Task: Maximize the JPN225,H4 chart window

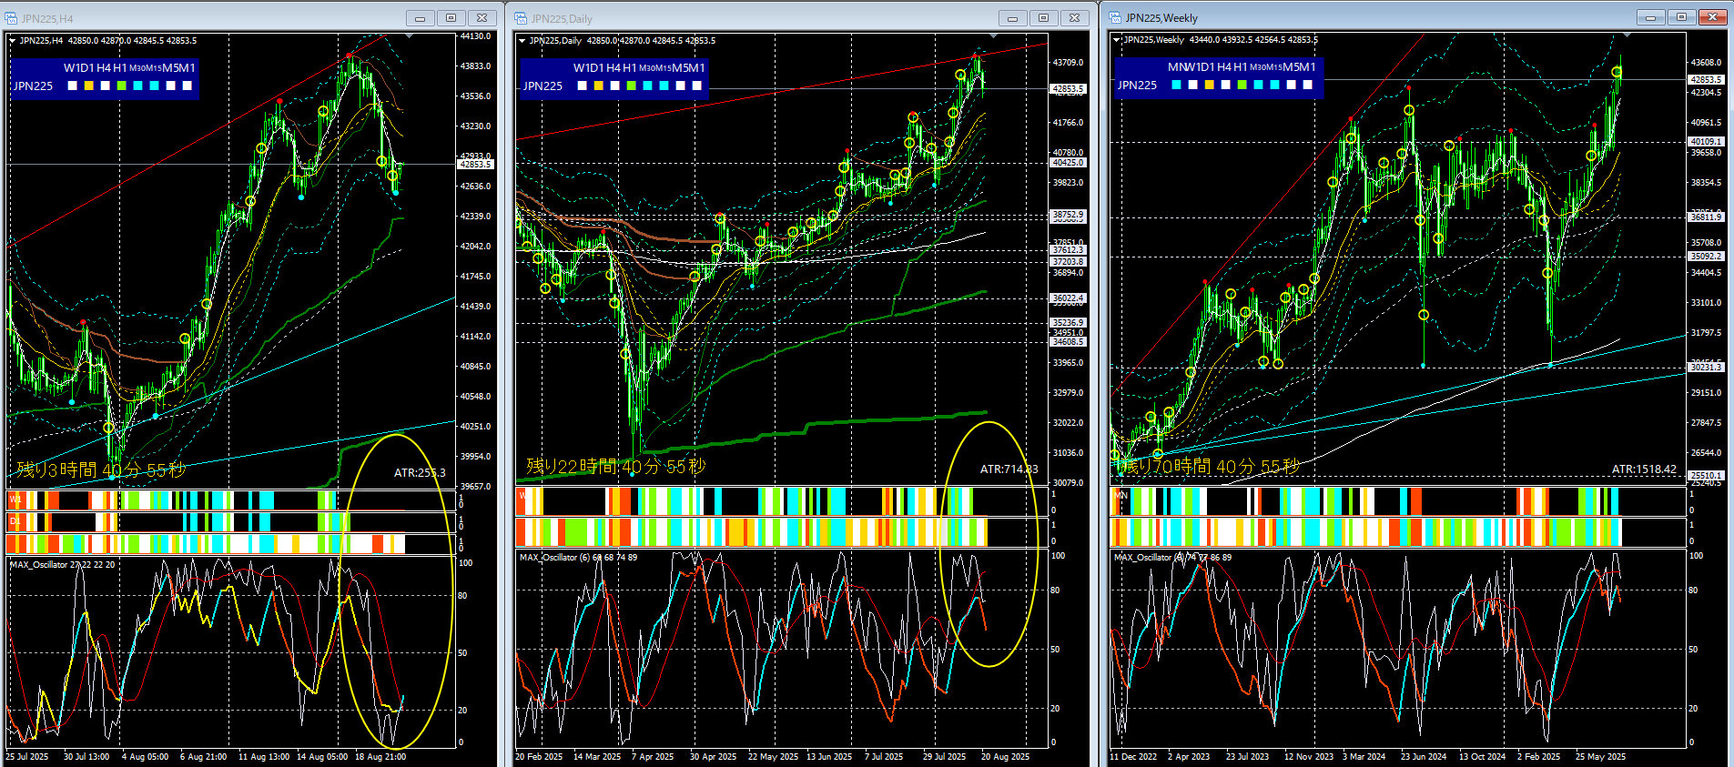Action: (x=451, y=18)
